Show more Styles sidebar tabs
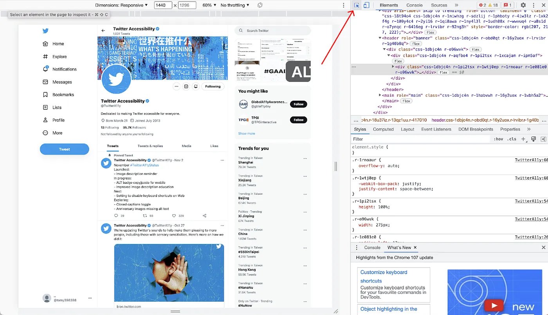Viewport: 548px width, 315px height. (x=529, y=129)
